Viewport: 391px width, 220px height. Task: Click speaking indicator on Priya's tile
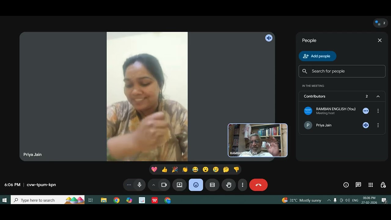[x=269, y=38]
